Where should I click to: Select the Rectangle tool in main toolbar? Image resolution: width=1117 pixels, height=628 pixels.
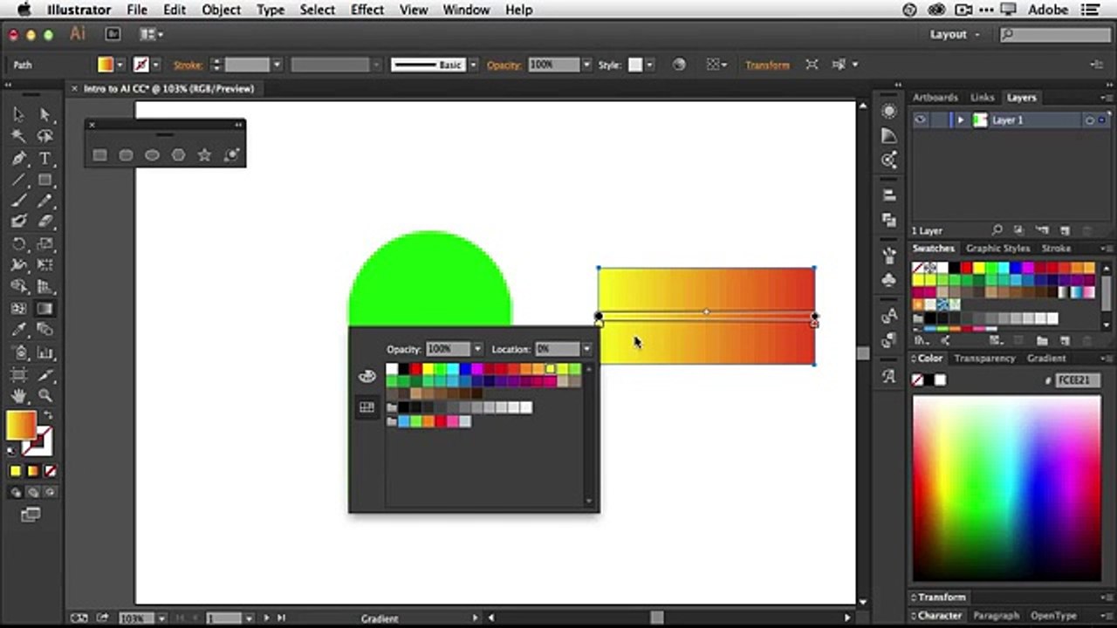click(x=45, y=180)
